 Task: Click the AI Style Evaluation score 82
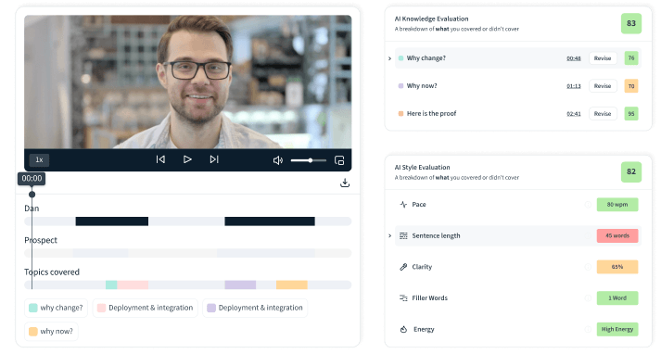[x=631, y=172]
